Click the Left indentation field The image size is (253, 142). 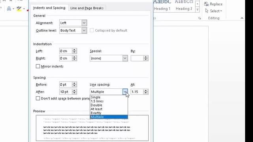pyautogui.click(x=66, y=51)
